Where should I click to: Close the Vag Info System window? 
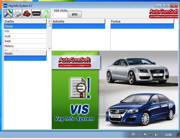point(174,6)
